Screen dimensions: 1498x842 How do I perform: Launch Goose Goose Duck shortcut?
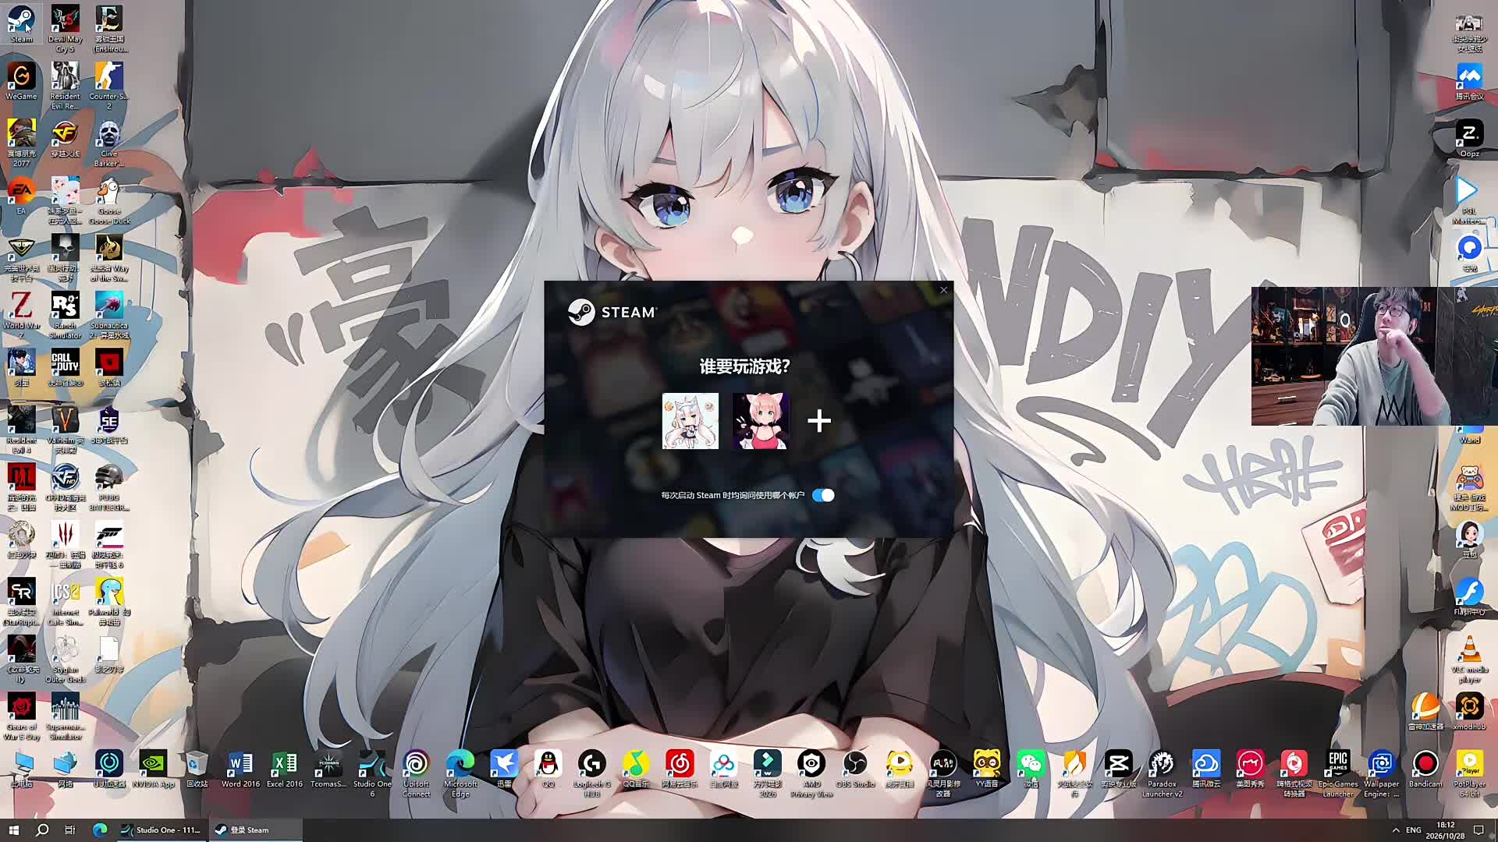pyautogui.click(x=109, y=200)
